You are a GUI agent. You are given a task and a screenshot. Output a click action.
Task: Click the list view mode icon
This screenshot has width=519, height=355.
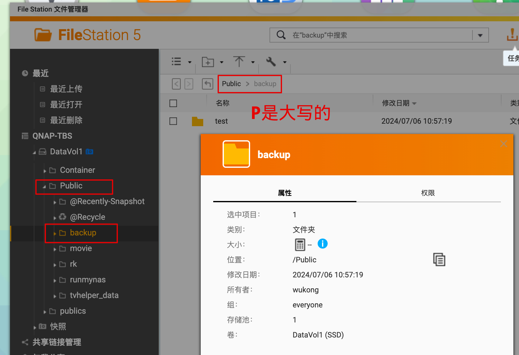click(176, 62)
